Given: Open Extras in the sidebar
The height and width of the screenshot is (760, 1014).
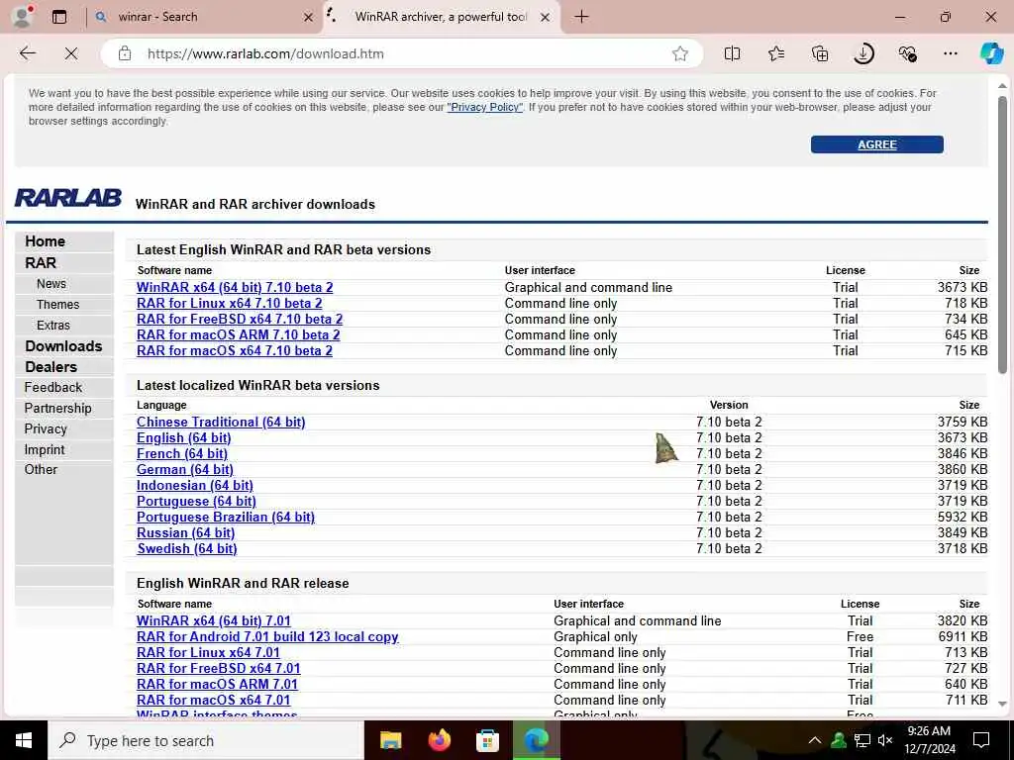Looking at the screenshot, I should click(53, 325).
